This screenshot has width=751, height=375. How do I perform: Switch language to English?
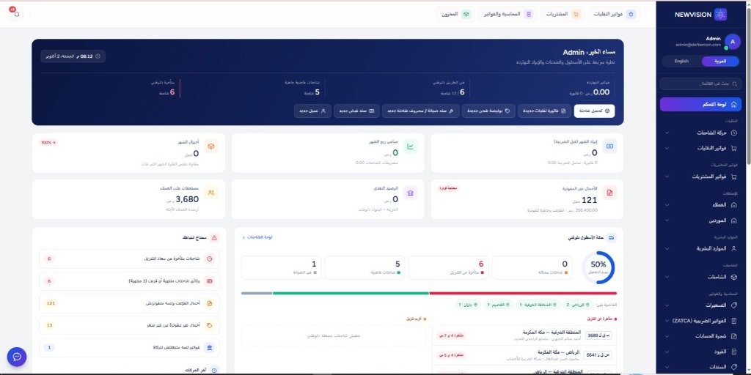click(681, 62)
